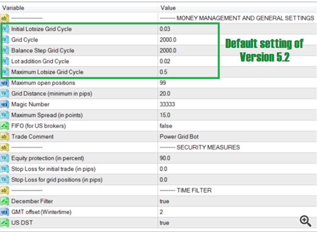Select the FIFO (for US brokers) label
Image resolution: width=317 pixels, height=232 pixels.
pyautogui.click(x=38, y=126)
